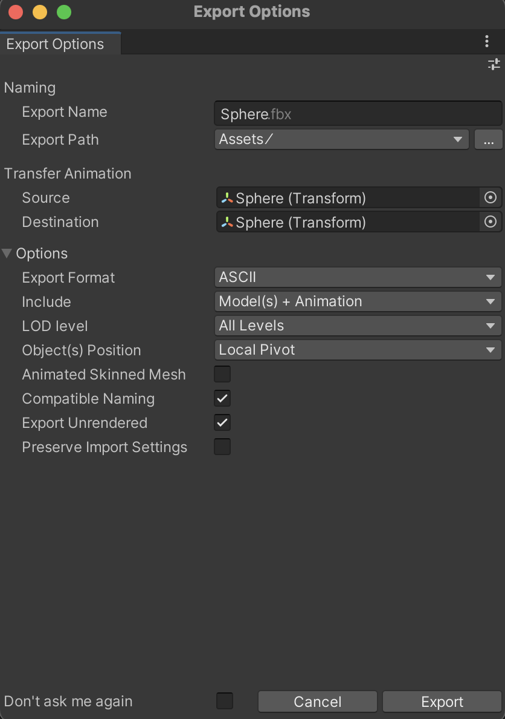Enable Animated Skinned Mesh checkbox
Viewport: 505px width, 719px height.
point(222,374)
